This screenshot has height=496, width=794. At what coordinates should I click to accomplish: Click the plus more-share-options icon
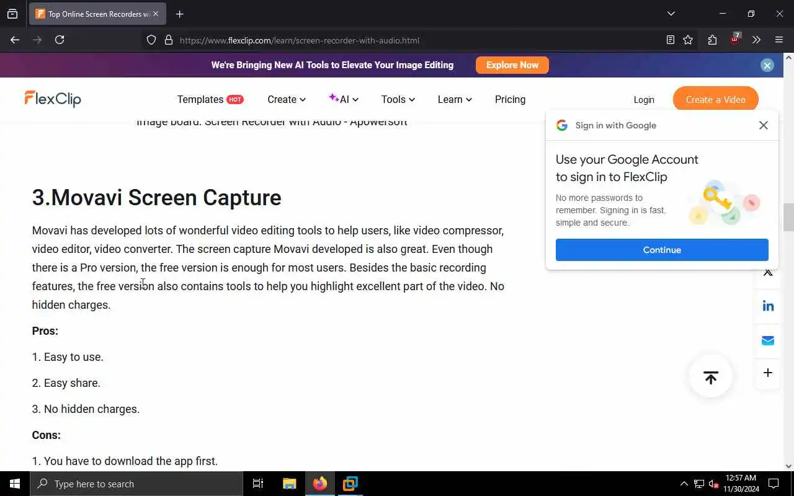(768, 373)
